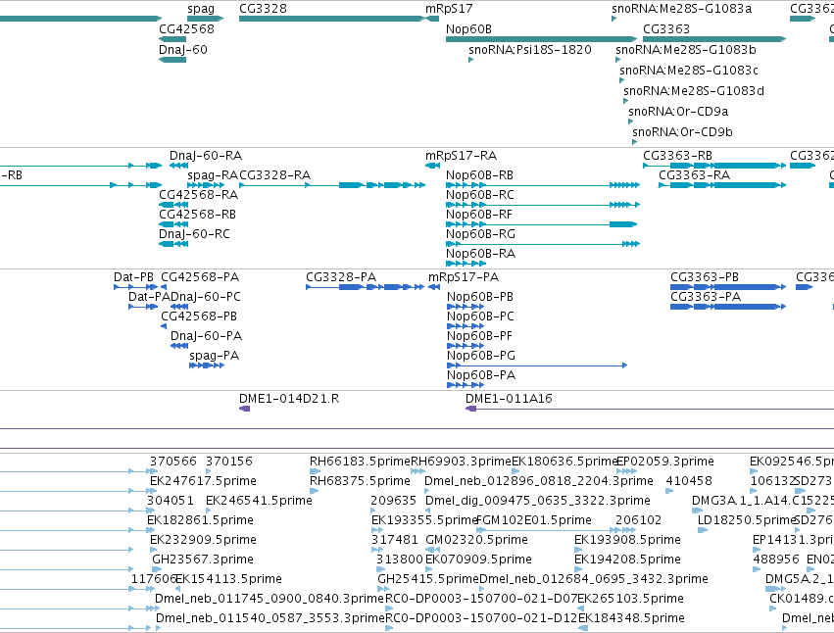Select the GH23567.3prime EST

pyautogui.click(x=157, y=569)
